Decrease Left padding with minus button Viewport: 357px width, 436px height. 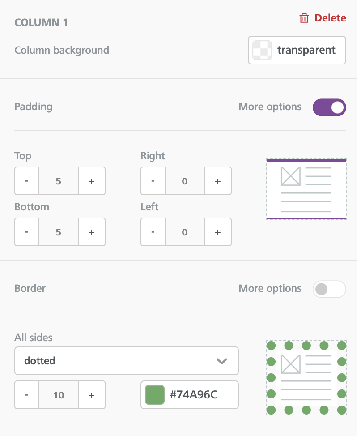click(153, 232)
